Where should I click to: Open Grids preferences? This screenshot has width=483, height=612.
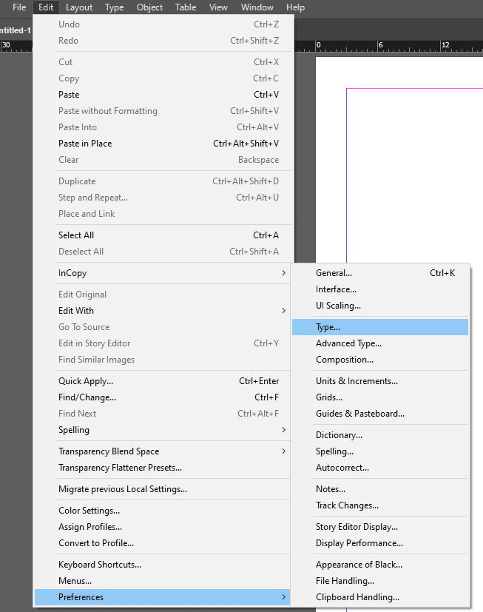click(x=380, y=397)
